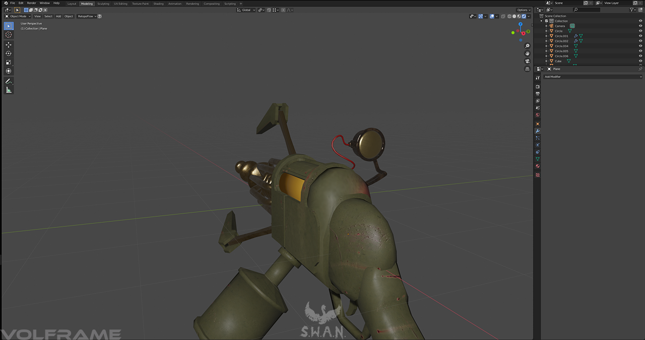The height and width of the screenshot is (340, 645).
Task: Expand the Camera item in outliner
Action: tap(546, 26)
